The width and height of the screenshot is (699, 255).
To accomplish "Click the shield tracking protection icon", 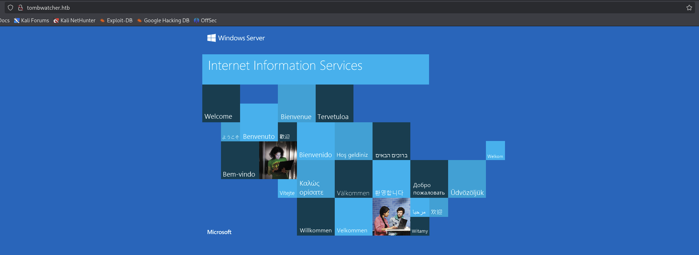I will [10, 8].
